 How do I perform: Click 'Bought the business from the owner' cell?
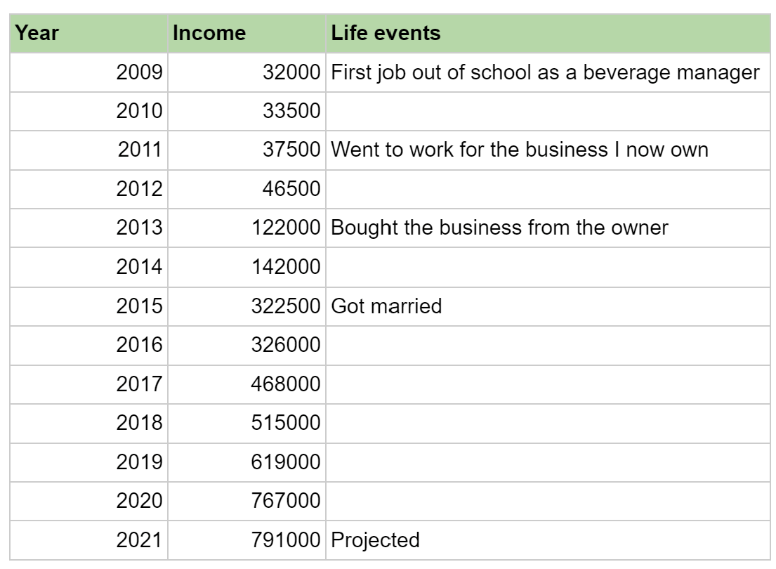(548, 228)
